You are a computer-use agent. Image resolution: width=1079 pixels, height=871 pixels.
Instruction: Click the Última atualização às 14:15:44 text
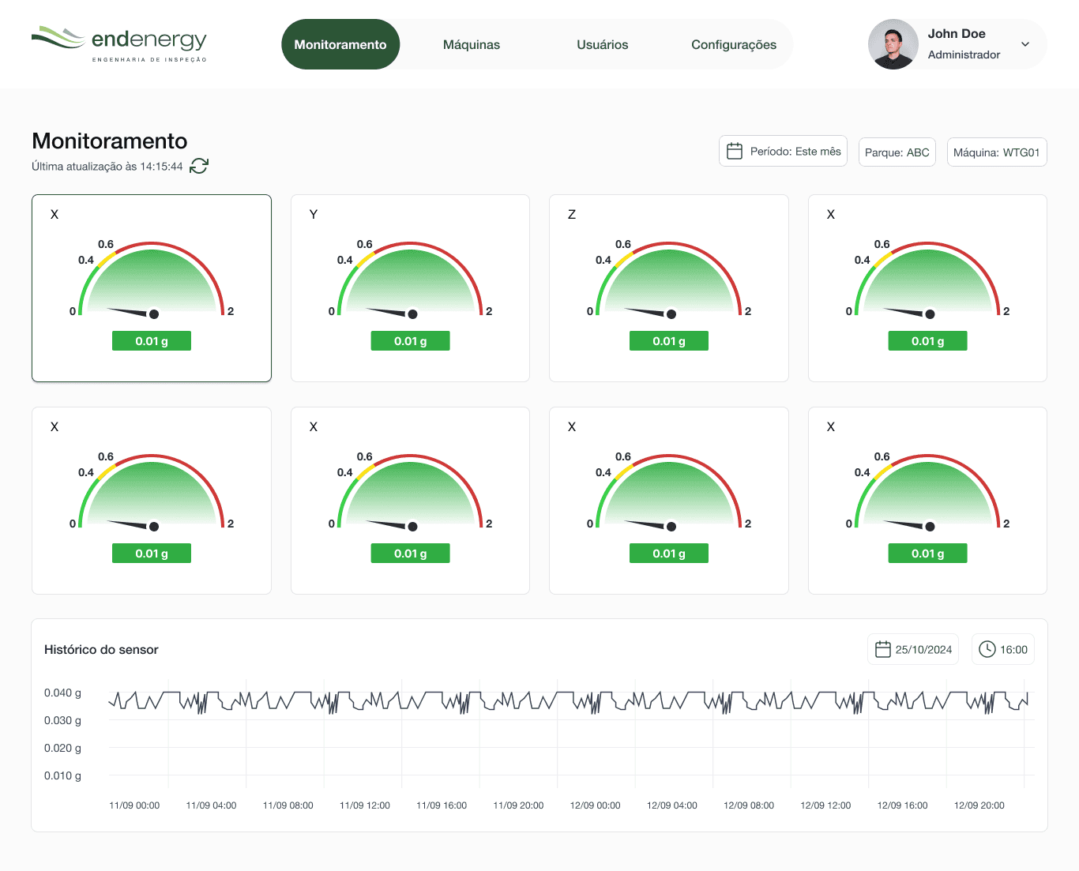point(107,167)
